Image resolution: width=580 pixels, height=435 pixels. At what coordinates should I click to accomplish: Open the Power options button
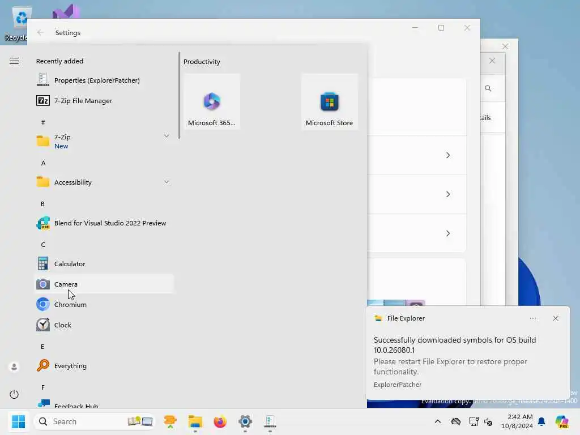[x=14, y=394]
